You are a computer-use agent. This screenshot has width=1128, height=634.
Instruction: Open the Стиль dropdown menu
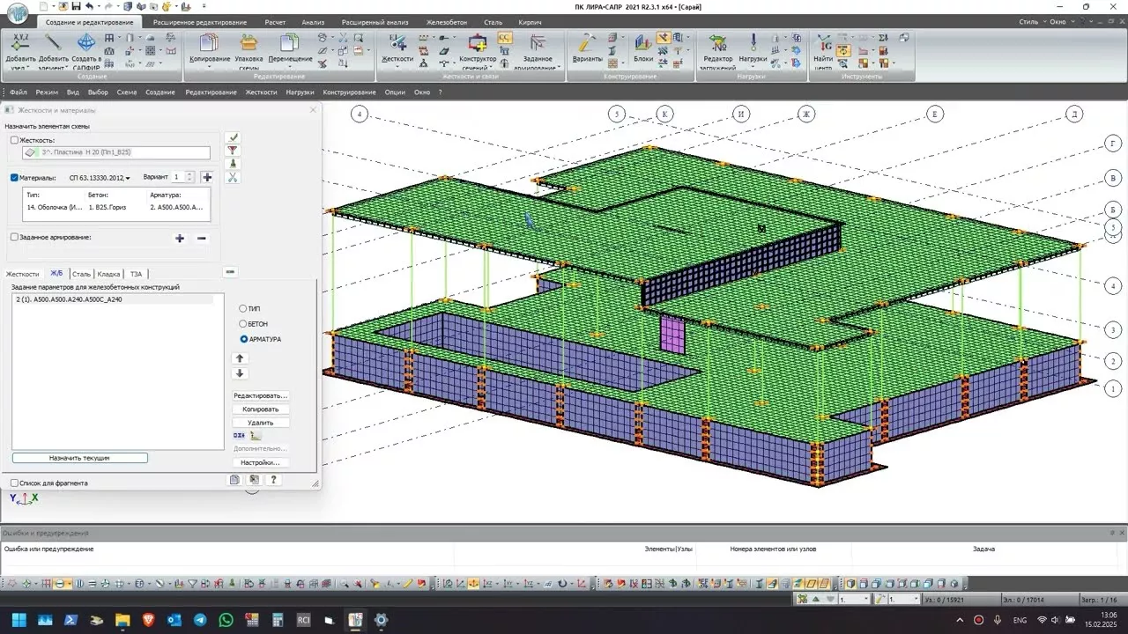point(1031,21)
